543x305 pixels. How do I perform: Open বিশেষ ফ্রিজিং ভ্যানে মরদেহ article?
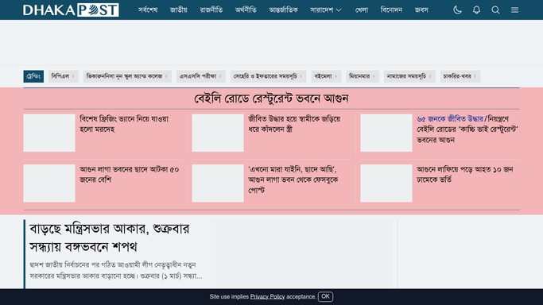coord(124,124)
